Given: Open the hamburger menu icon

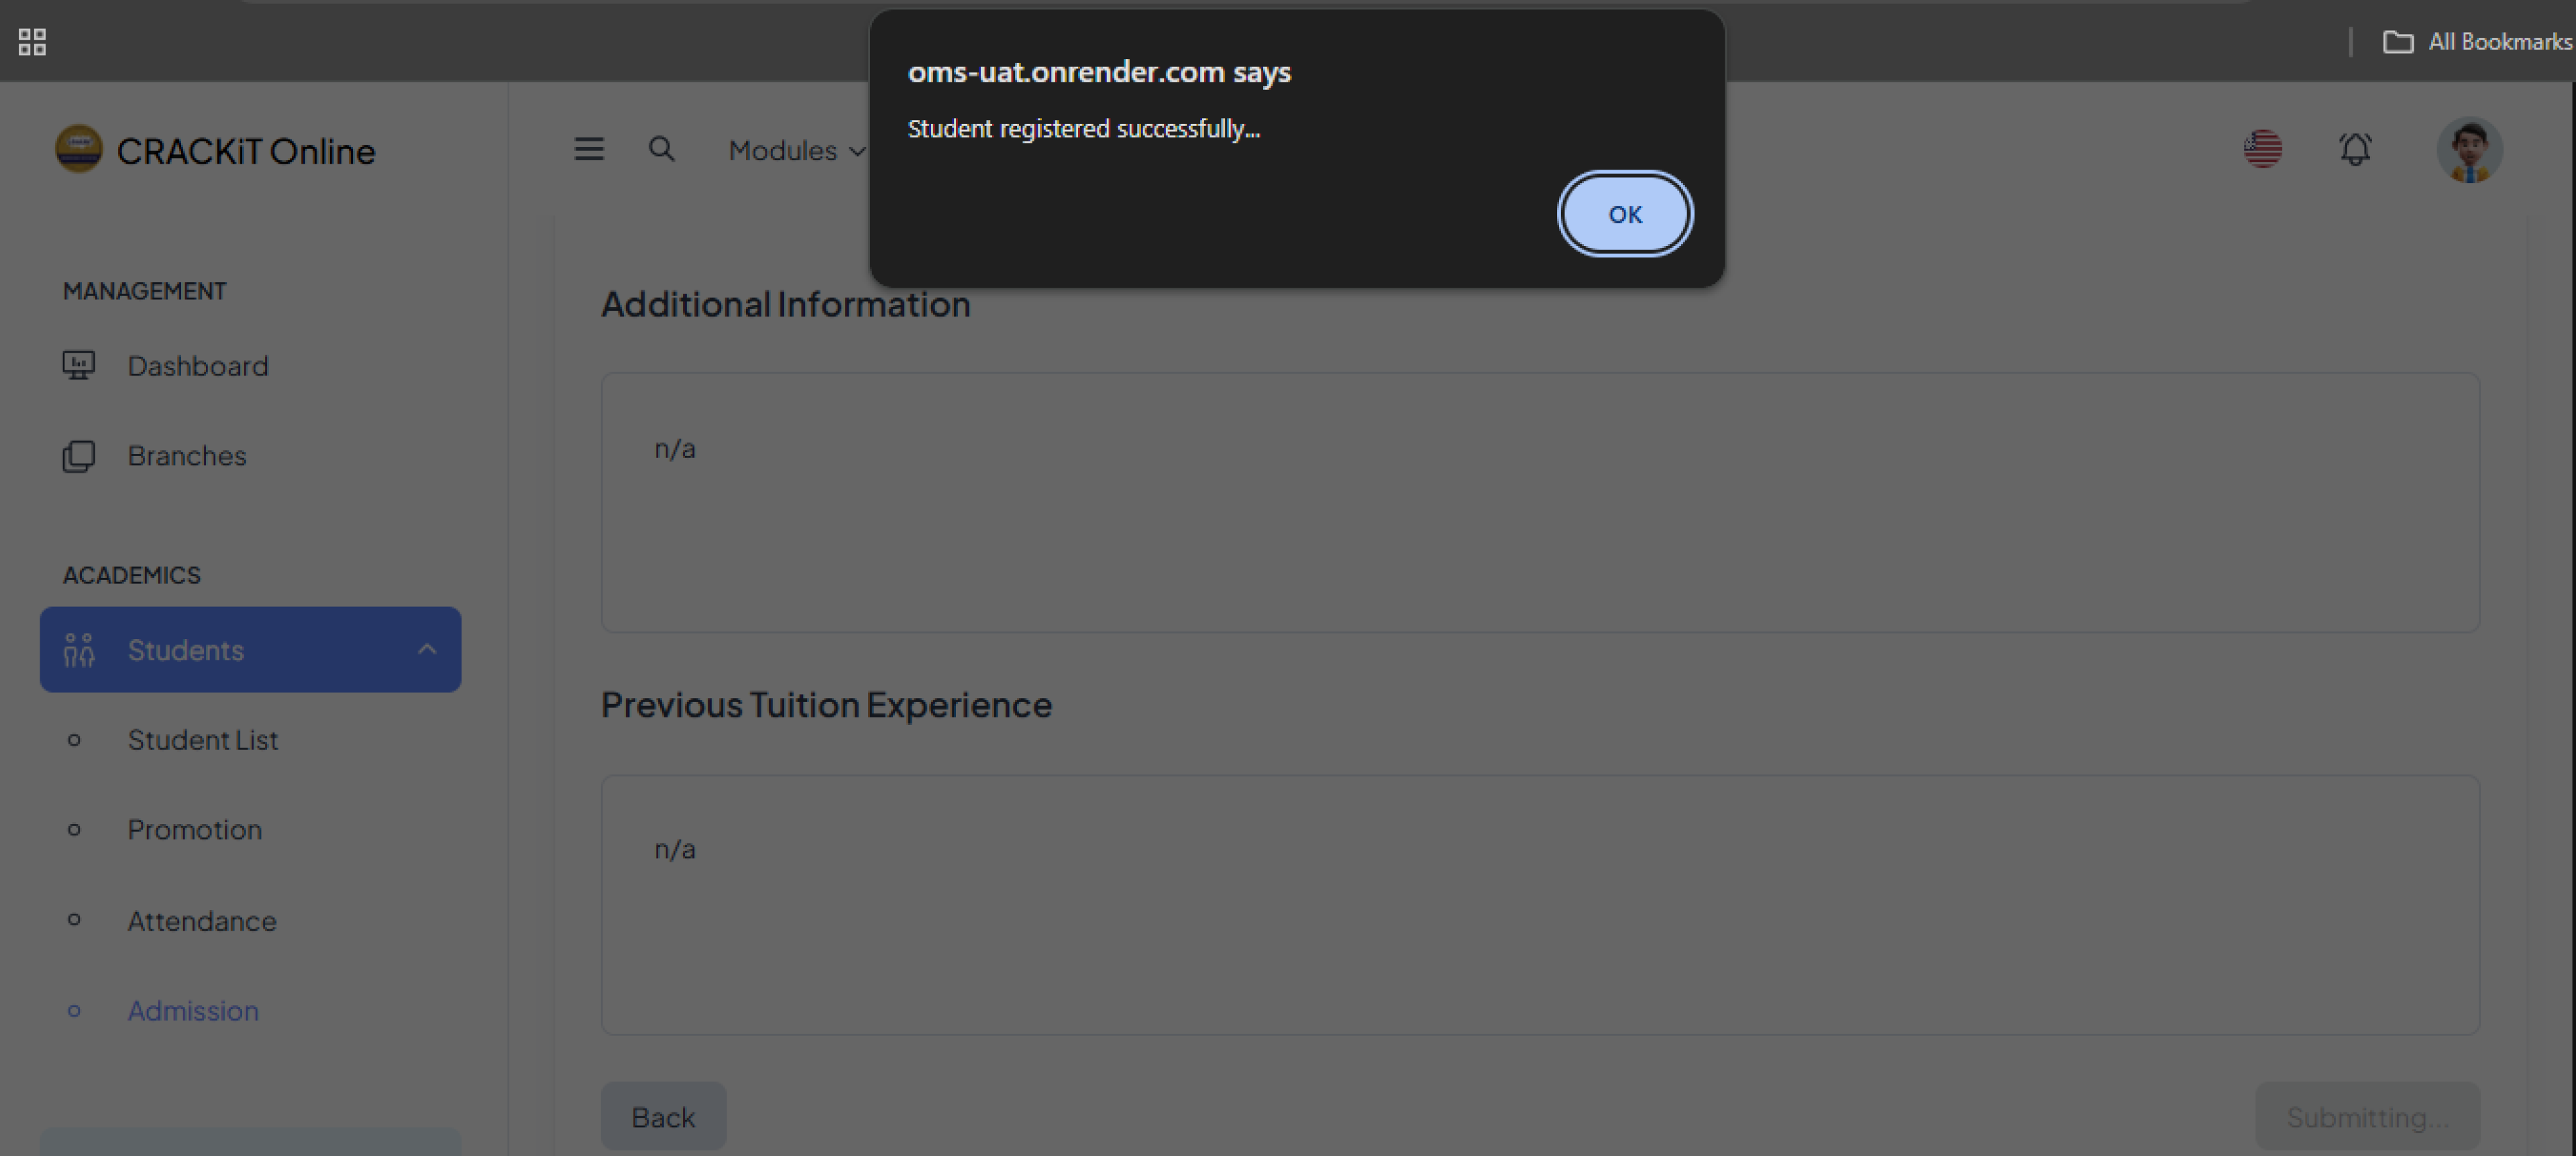Looking at the screenshot, I should coord(589,150).
